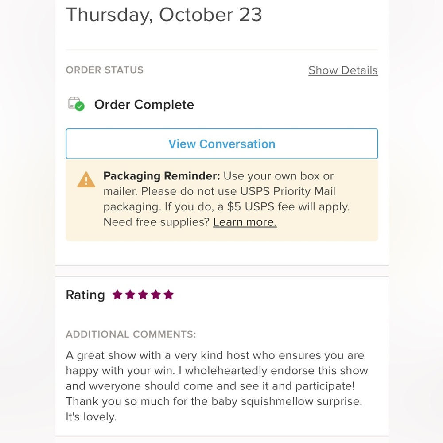Click the ORDER STATUS section label

pyautogui.click(x=105, y=70)
